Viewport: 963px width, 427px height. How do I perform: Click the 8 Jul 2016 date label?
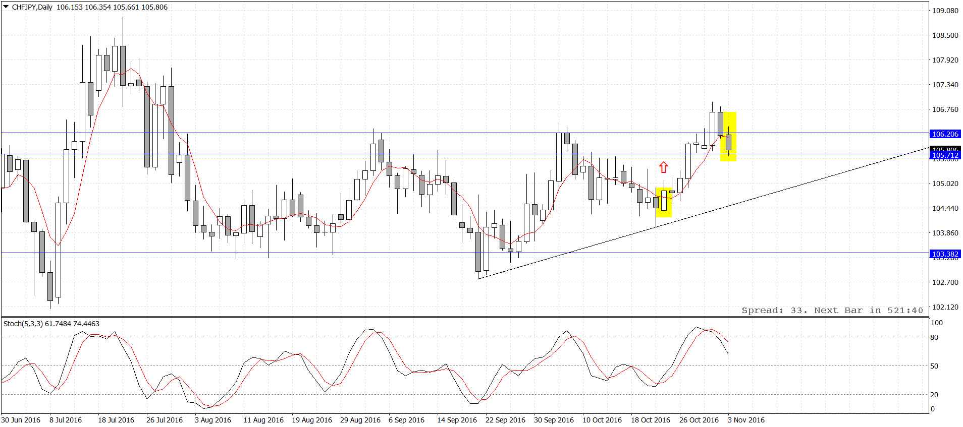(x=66, y=420)
